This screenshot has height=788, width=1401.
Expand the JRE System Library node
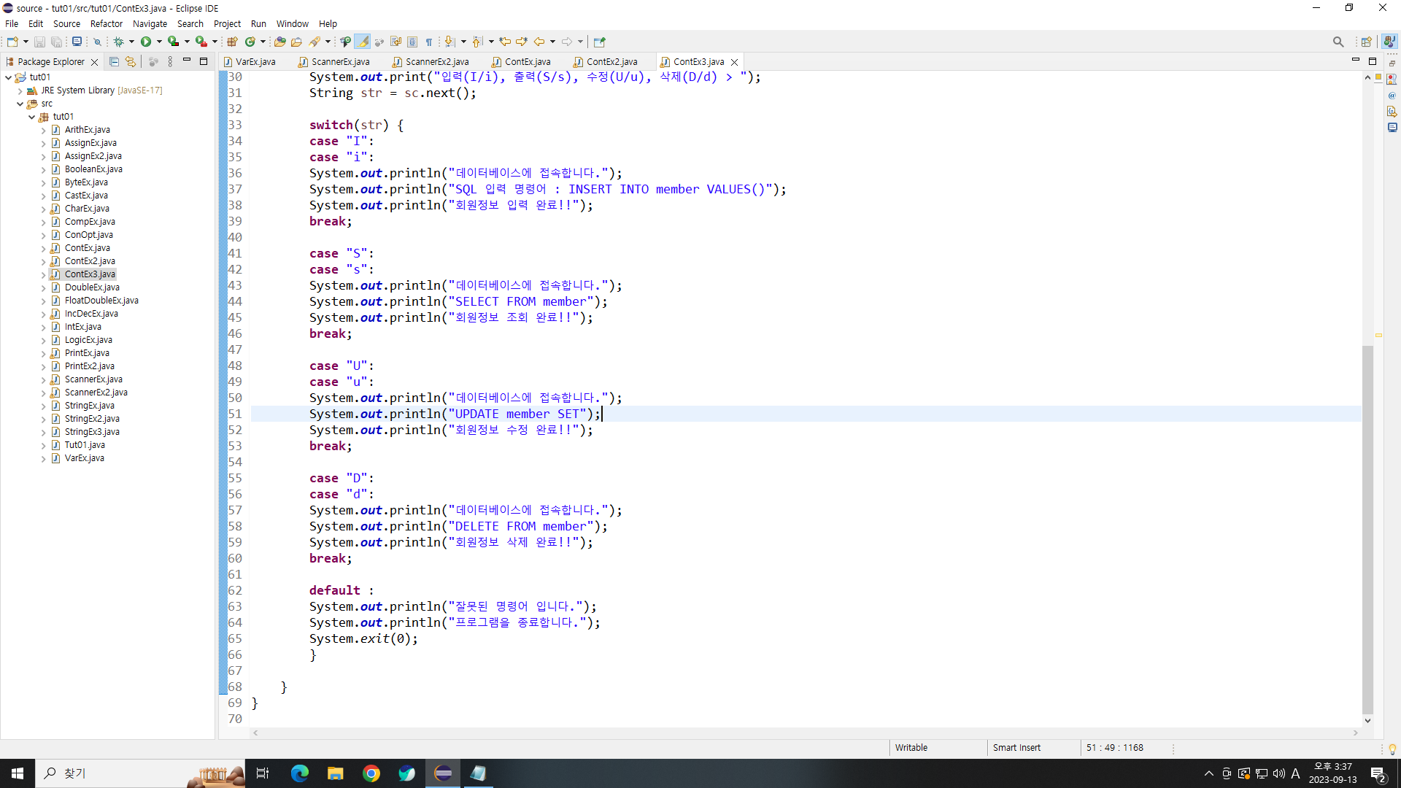coord(20,90)
